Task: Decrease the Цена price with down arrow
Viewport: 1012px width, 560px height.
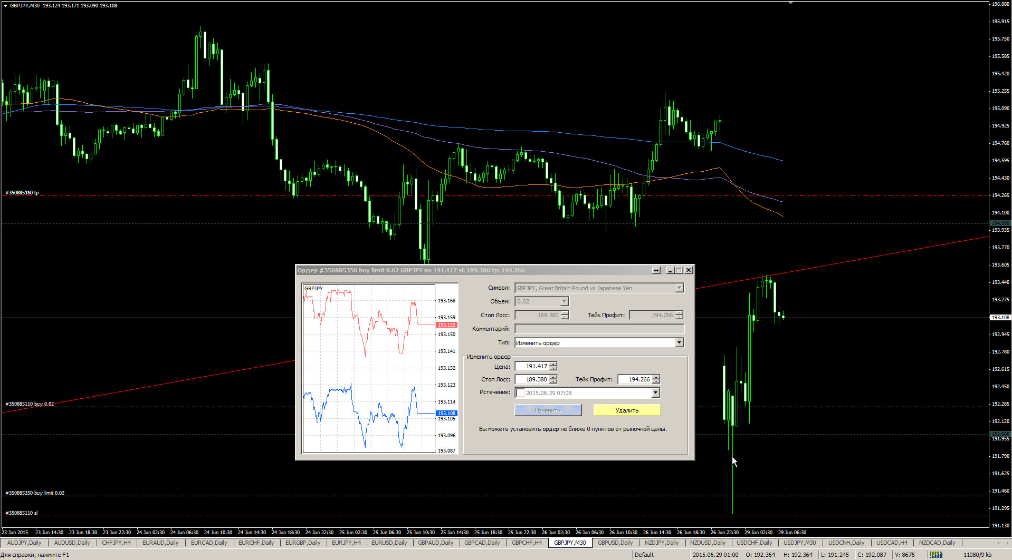Action: pyautogui.click(x=553, y=368)
